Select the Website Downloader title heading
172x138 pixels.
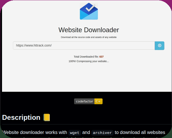coord(89,30)
